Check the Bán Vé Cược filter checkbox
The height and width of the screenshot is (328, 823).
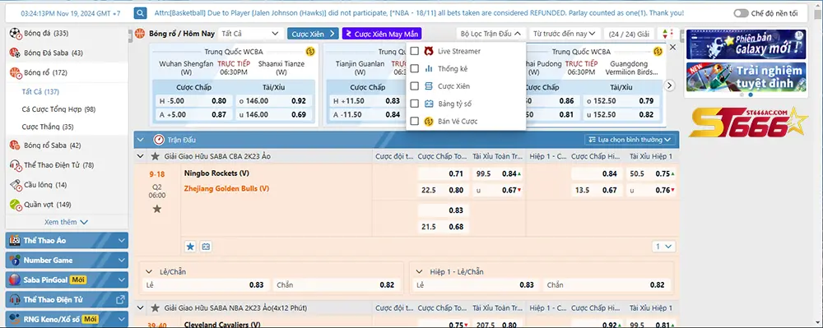(414, 121)
